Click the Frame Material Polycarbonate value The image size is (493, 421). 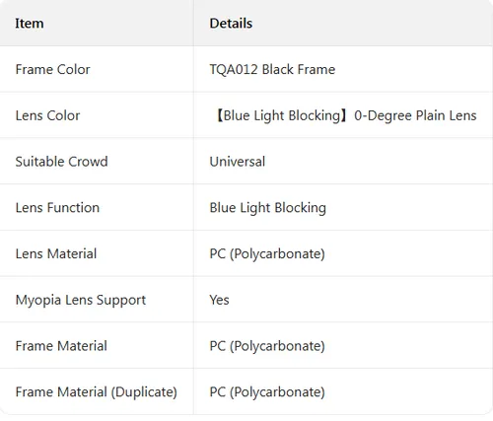pos(267,346)
